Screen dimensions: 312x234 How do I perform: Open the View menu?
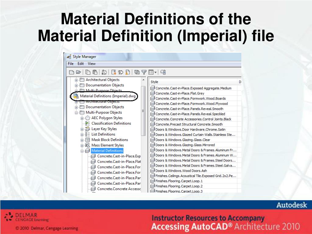click(x=92, y=64)
